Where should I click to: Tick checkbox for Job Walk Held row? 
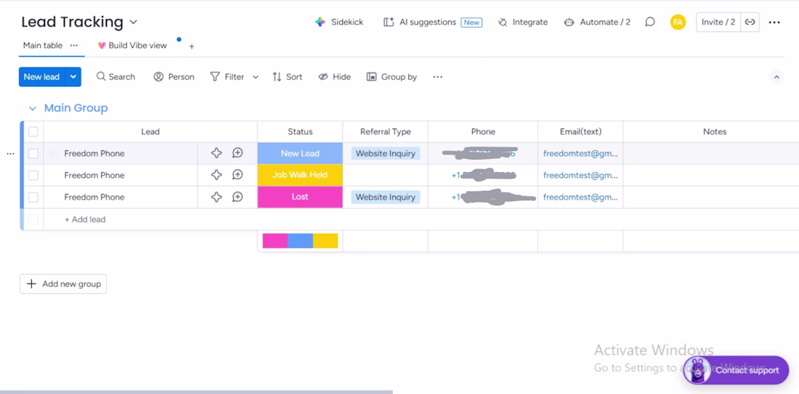coord(33,175)
